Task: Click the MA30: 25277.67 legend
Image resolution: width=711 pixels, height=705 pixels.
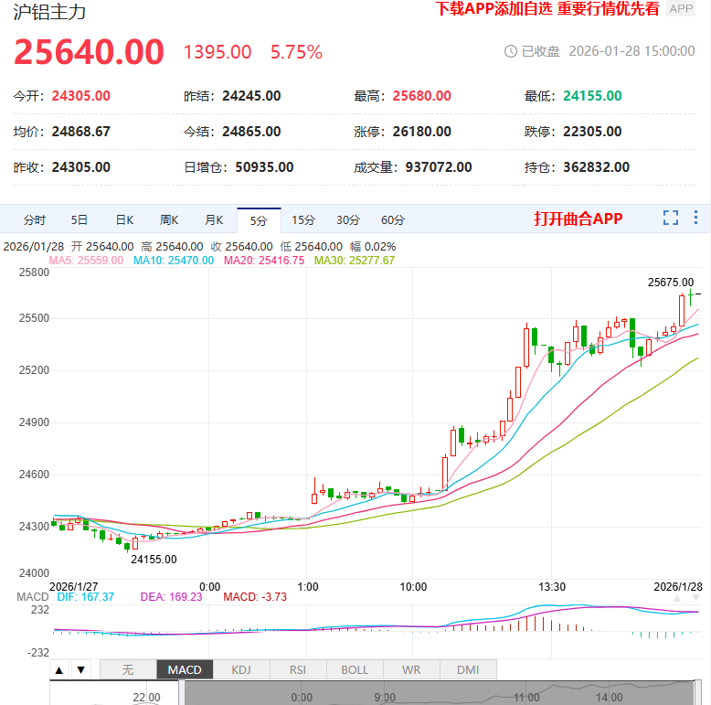Action: click(x=355, y=261)
